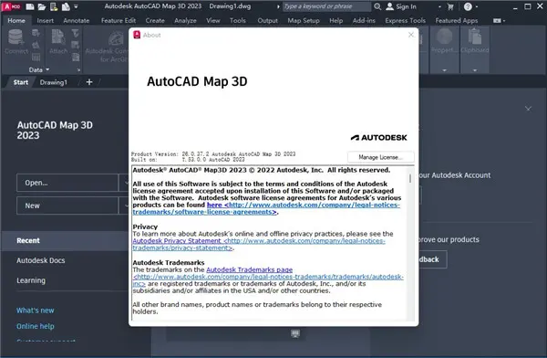
Task: Click the New button on Start page
Action: click(x=67, y=205)
